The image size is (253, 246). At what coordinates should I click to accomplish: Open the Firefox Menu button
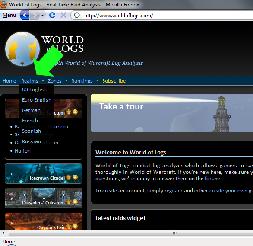tap(9, 15)
